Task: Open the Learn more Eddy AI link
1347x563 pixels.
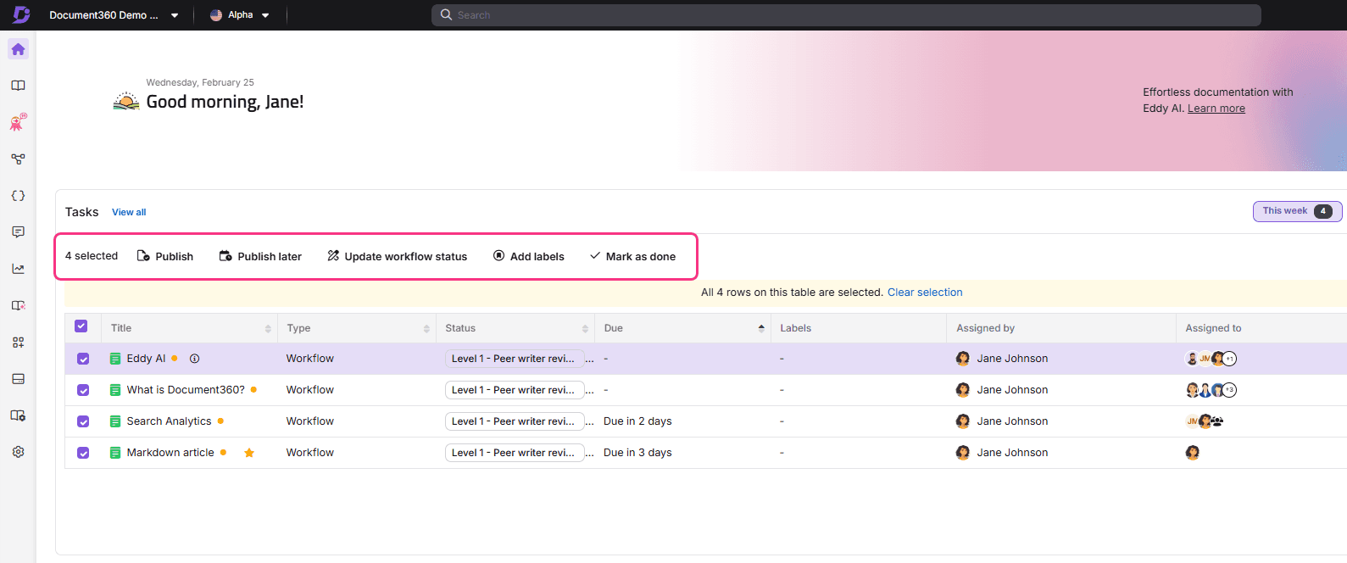Action: pos(1216,109)
